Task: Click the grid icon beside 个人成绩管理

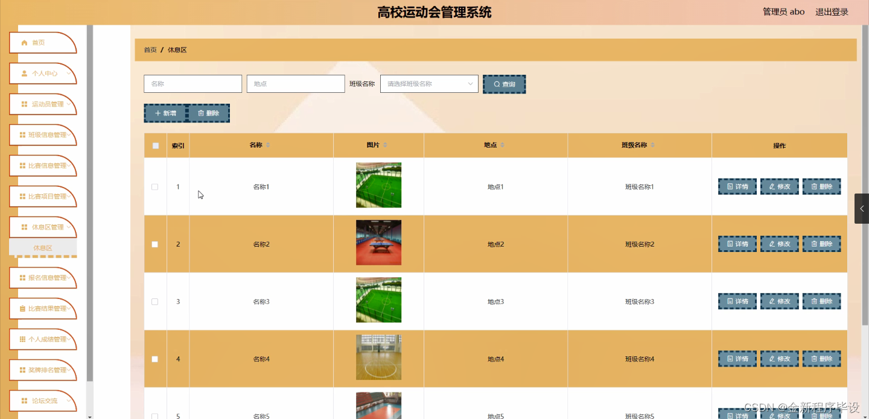Action: pos(22,339)
